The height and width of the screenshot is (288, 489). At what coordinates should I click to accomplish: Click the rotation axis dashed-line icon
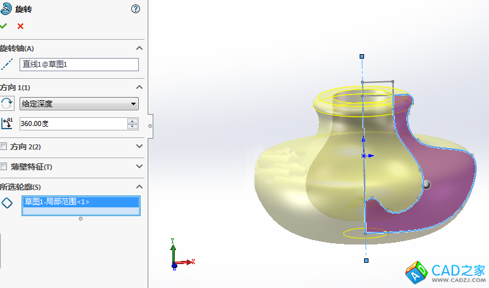click(x=7, y=64)
